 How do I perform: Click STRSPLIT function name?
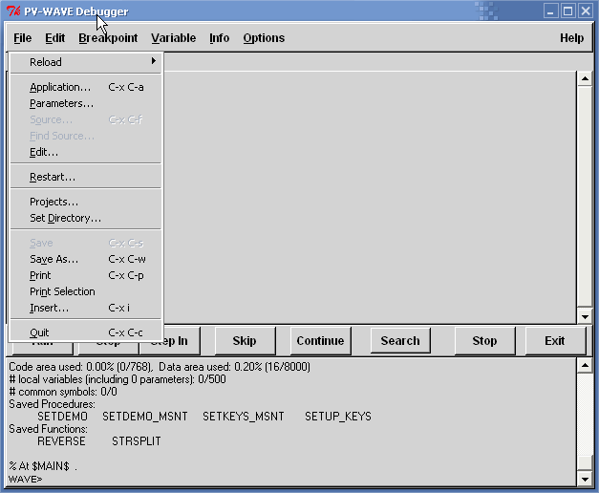click(x=136, y=441)
